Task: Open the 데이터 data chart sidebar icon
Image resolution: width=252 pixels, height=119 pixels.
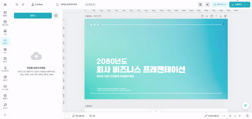Action: click(x=5, y=78)
